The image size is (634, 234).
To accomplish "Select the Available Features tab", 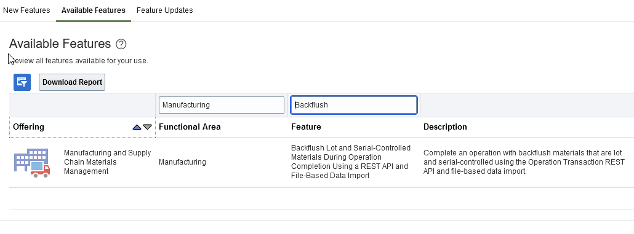I will coord(94,10).
